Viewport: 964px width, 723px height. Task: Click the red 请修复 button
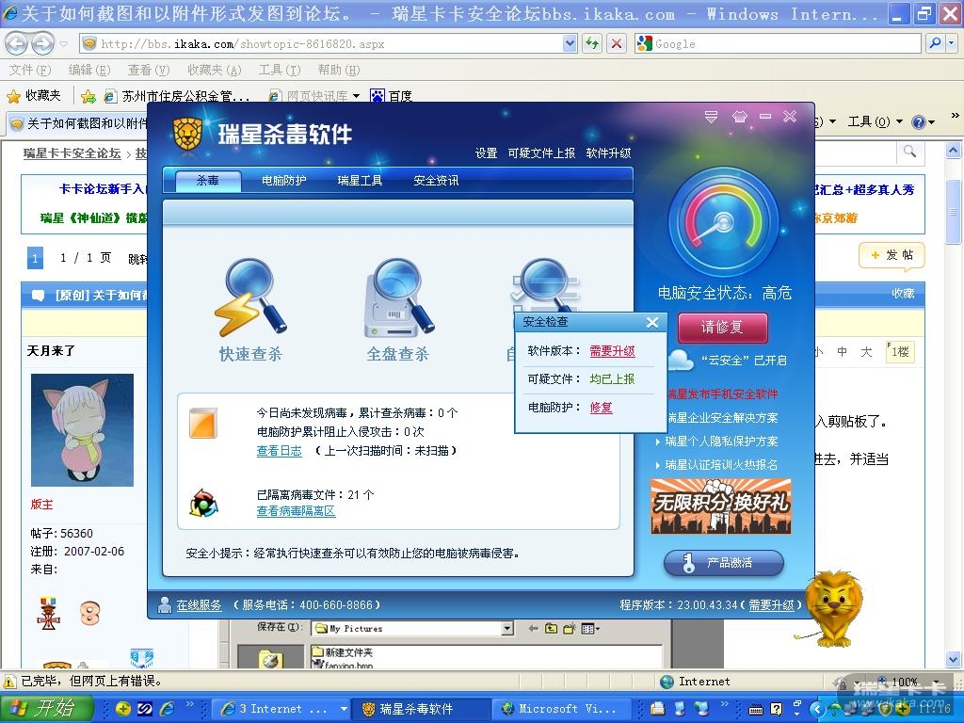pos(722,328)
